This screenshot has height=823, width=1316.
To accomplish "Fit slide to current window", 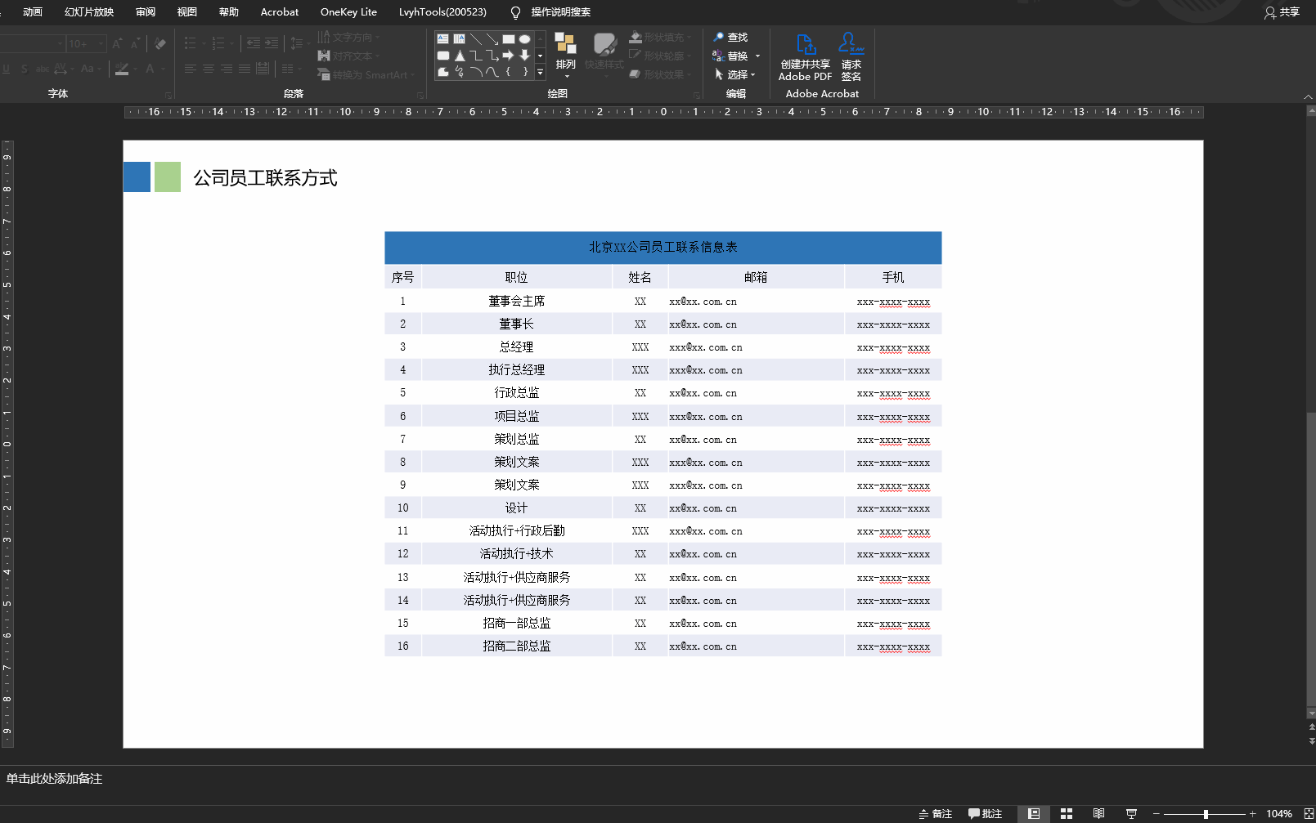I will [x=1309, y=814].
